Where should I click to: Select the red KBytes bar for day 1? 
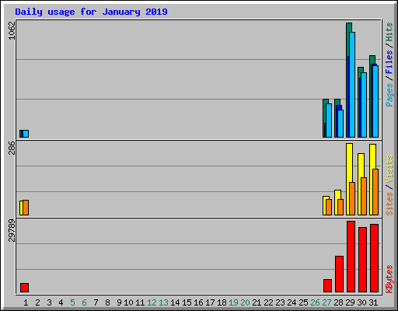coord(24,288)
